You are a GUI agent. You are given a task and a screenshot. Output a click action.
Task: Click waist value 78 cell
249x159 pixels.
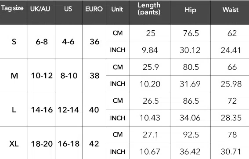[230, 135]
